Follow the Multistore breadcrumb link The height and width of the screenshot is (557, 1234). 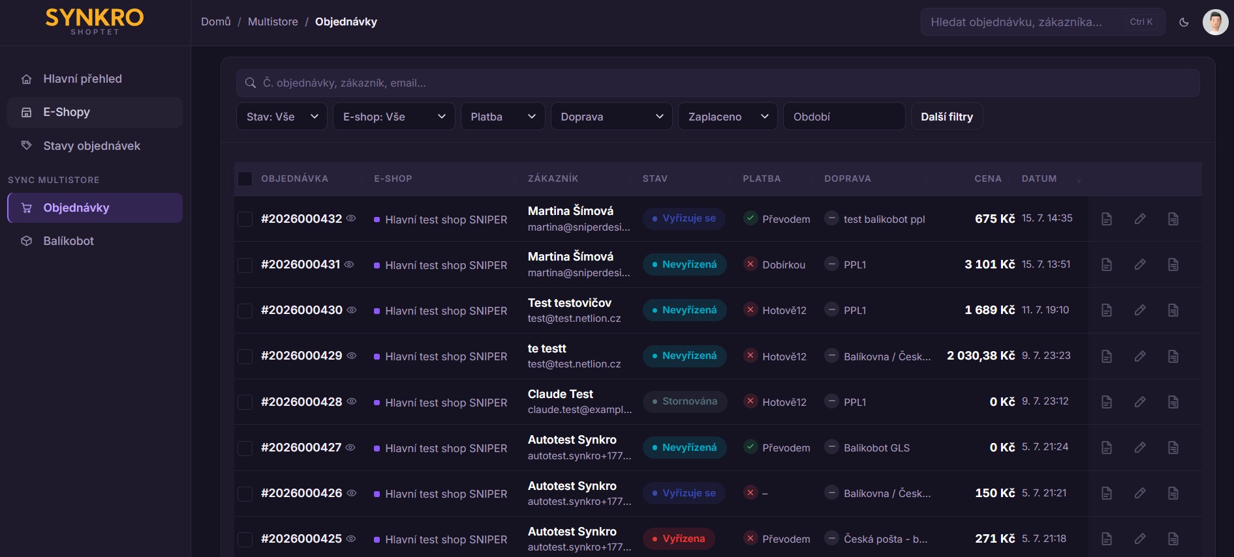(x=273, y=21)
